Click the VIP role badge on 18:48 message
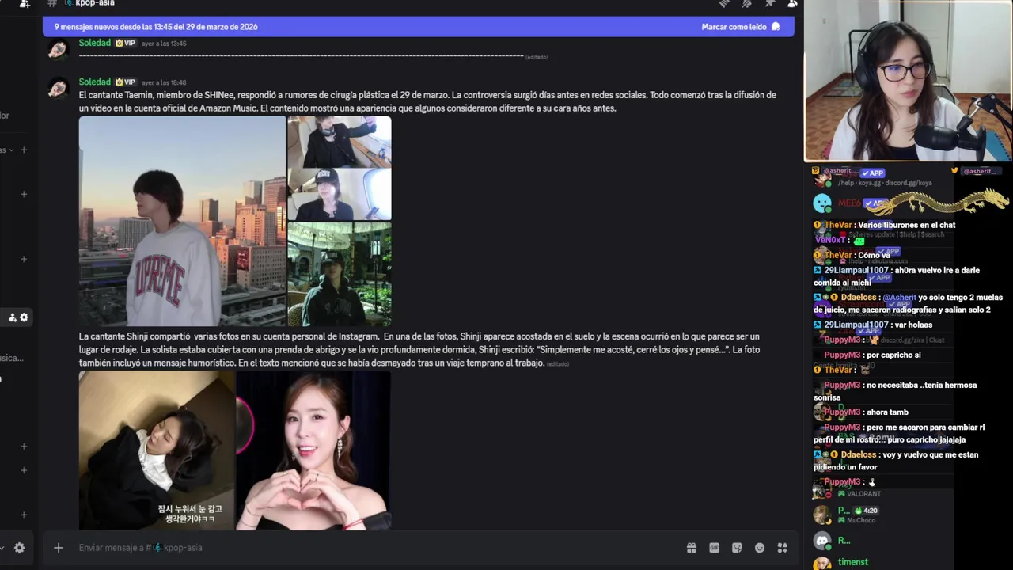1013x570 pixels. [x=126, y=82]
